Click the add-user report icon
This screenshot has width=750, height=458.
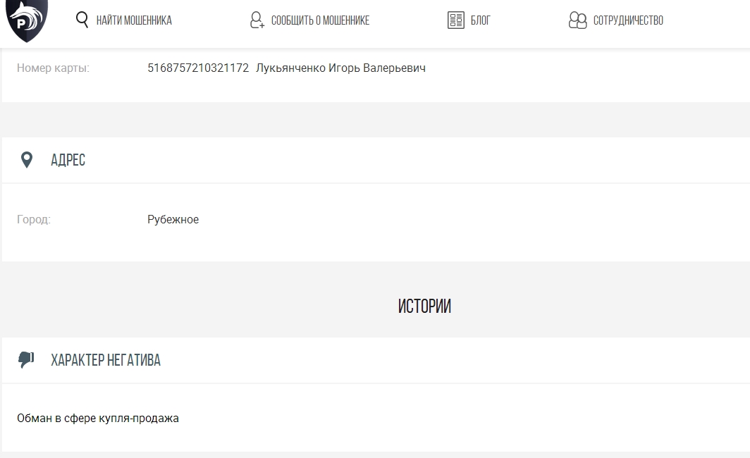(x=257, y=20)
